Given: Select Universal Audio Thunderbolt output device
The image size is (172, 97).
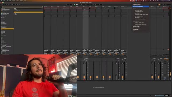Looking at the screenshot, I should (140, 24).
